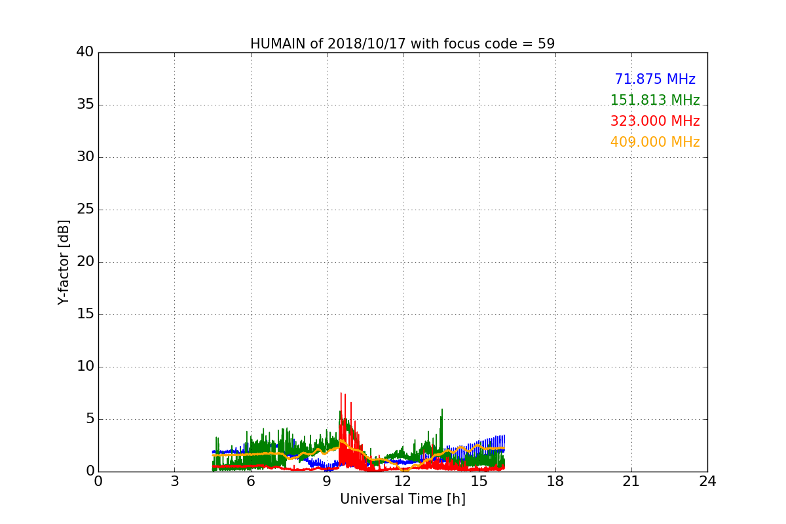
Task: Click the x-axis tick label 6
Action: coord(250,481)
